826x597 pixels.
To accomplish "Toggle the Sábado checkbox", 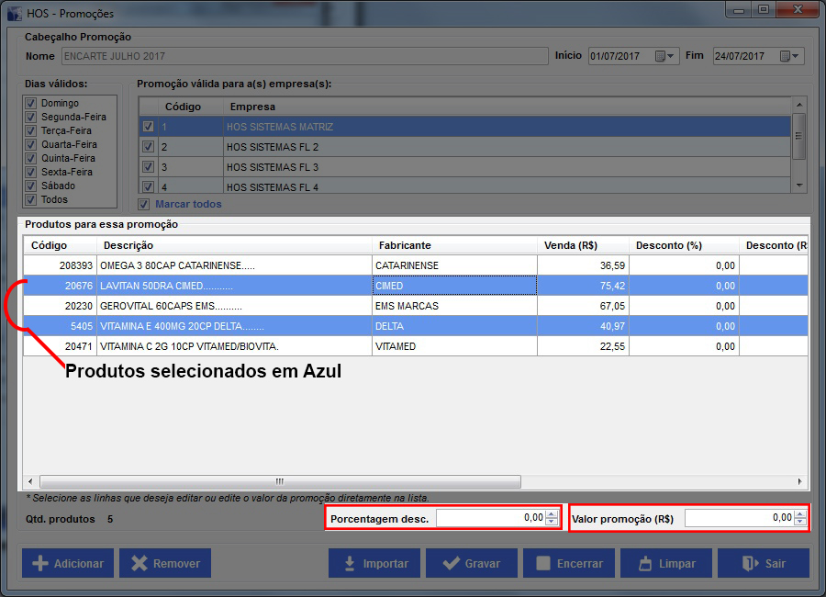I will (30, 186).
